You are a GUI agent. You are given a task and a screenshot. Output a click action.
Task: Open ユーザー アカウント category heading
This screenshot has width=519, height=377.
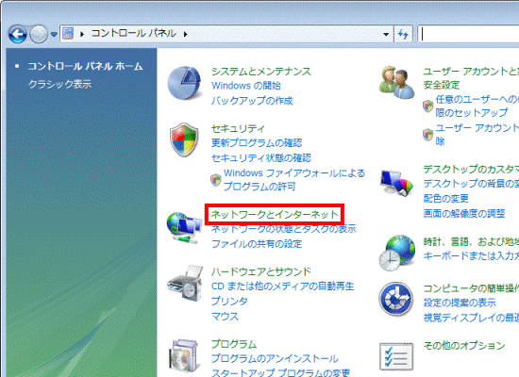471,78
